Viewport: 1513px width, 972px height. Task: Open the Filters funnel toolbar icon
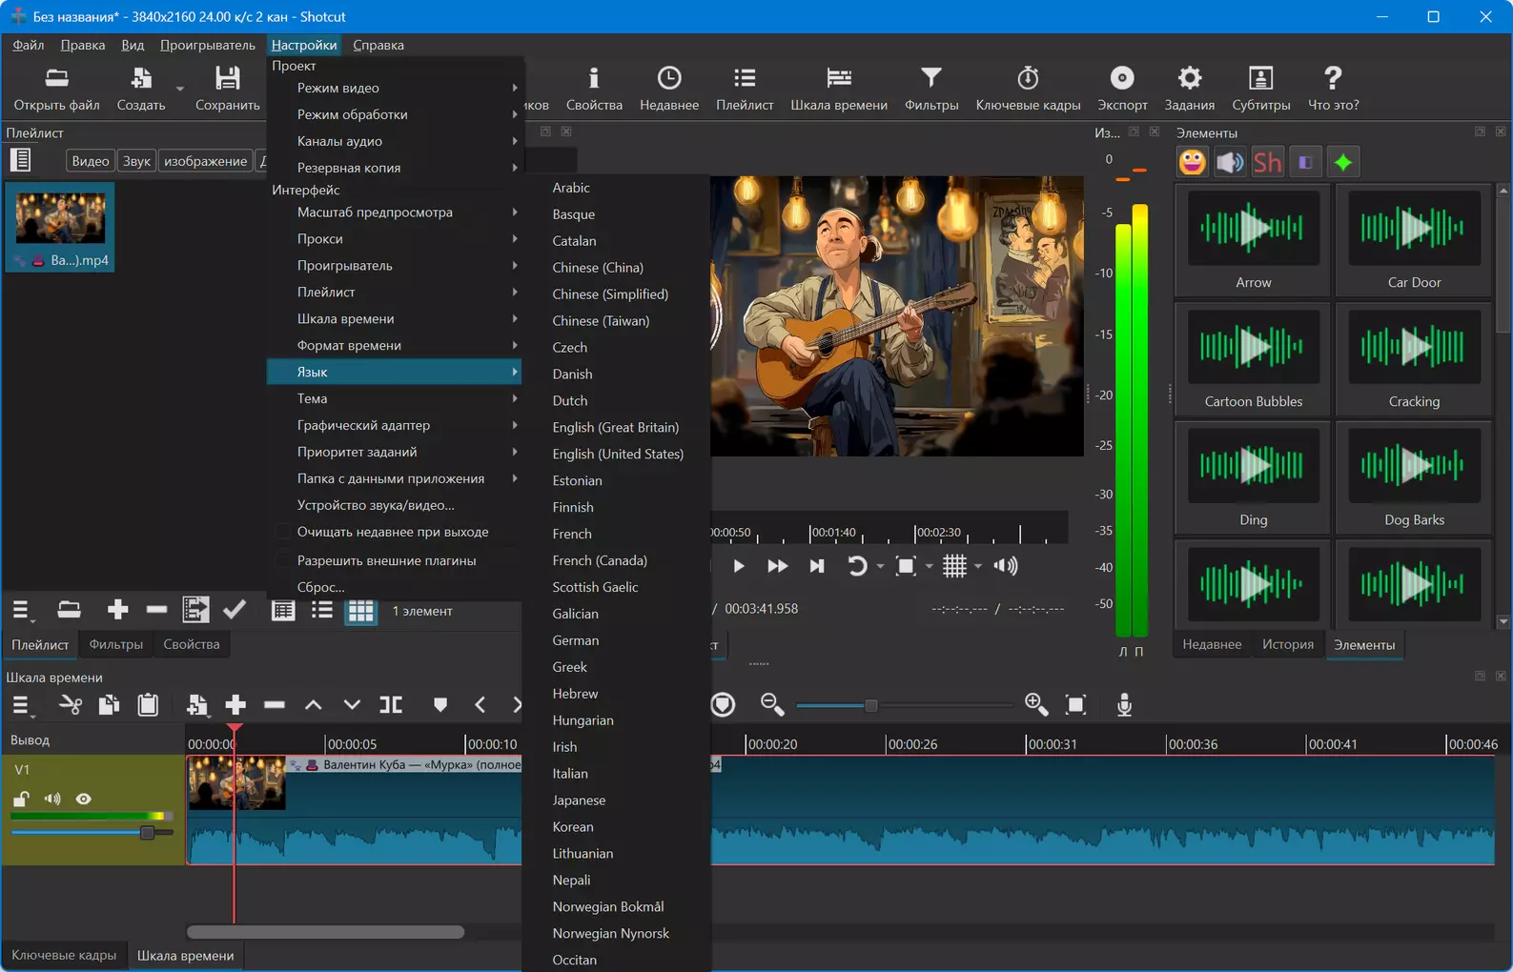point(930,88)
